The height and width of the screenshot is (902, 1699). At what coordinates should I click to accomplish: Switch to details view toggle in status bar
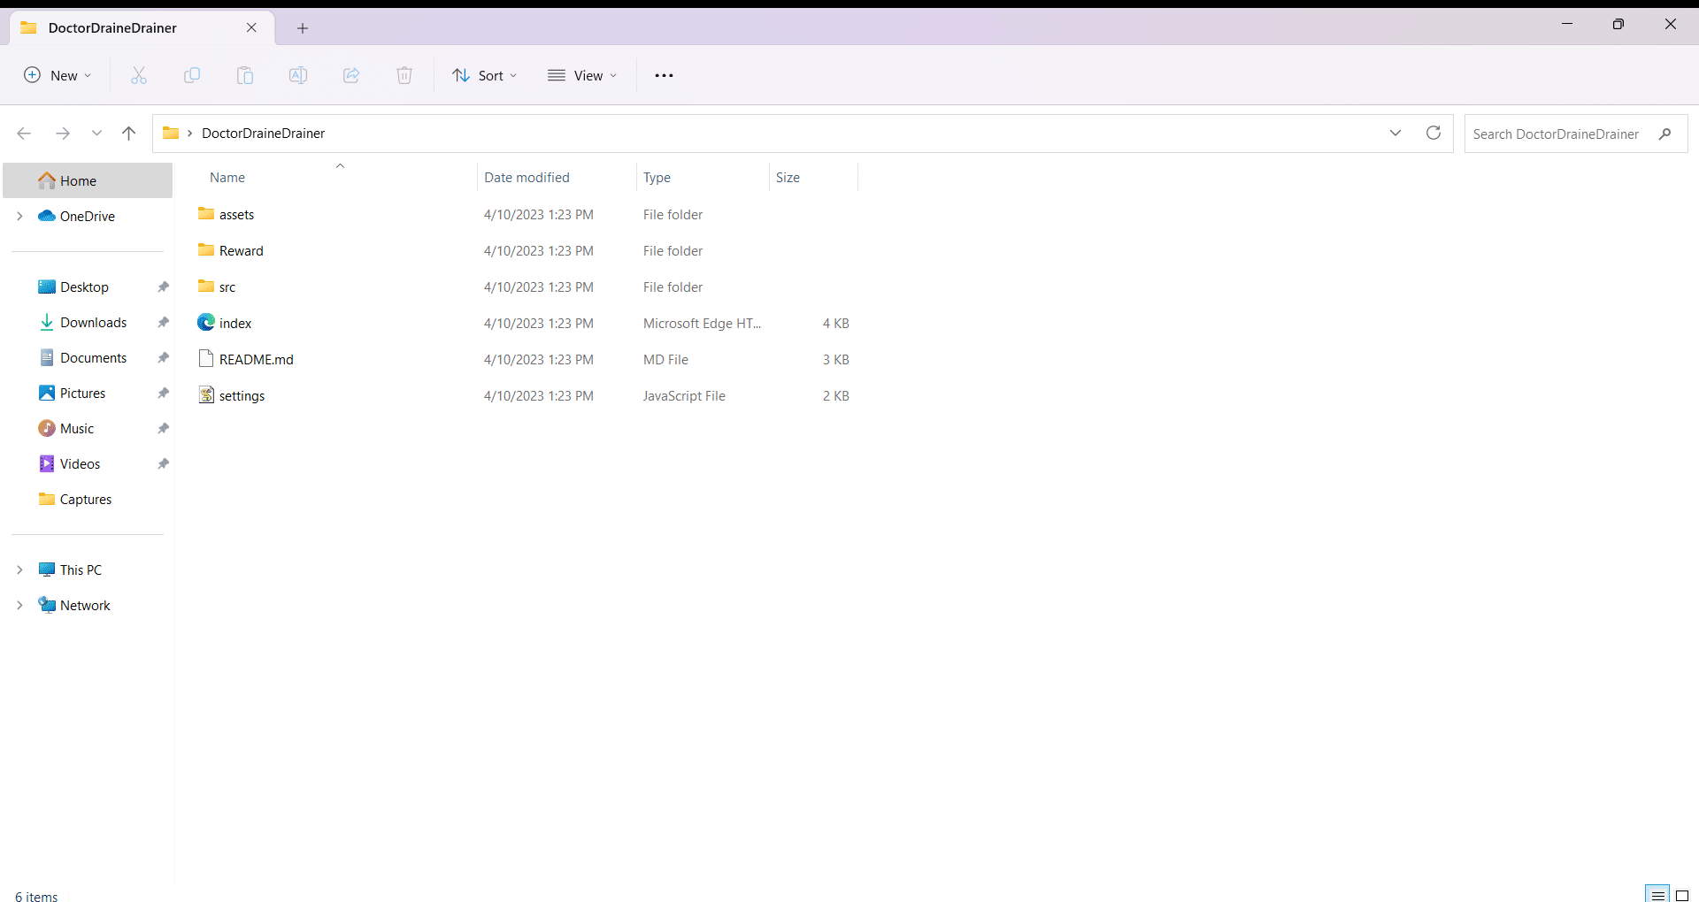pos(1657,895)
